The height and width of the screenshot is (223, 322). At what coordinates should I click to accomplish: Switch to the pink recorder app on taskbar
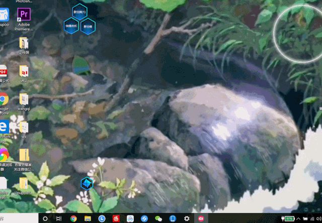[201, 218]
